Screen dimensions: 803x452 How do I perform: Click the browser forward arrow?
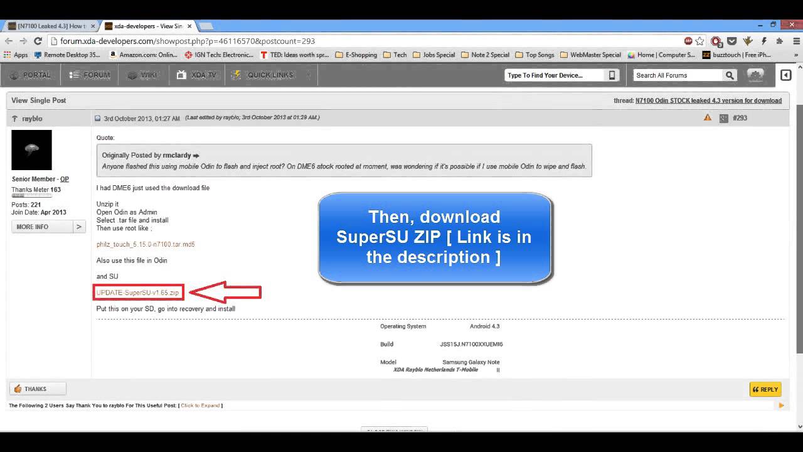click(x=23, y=41)
